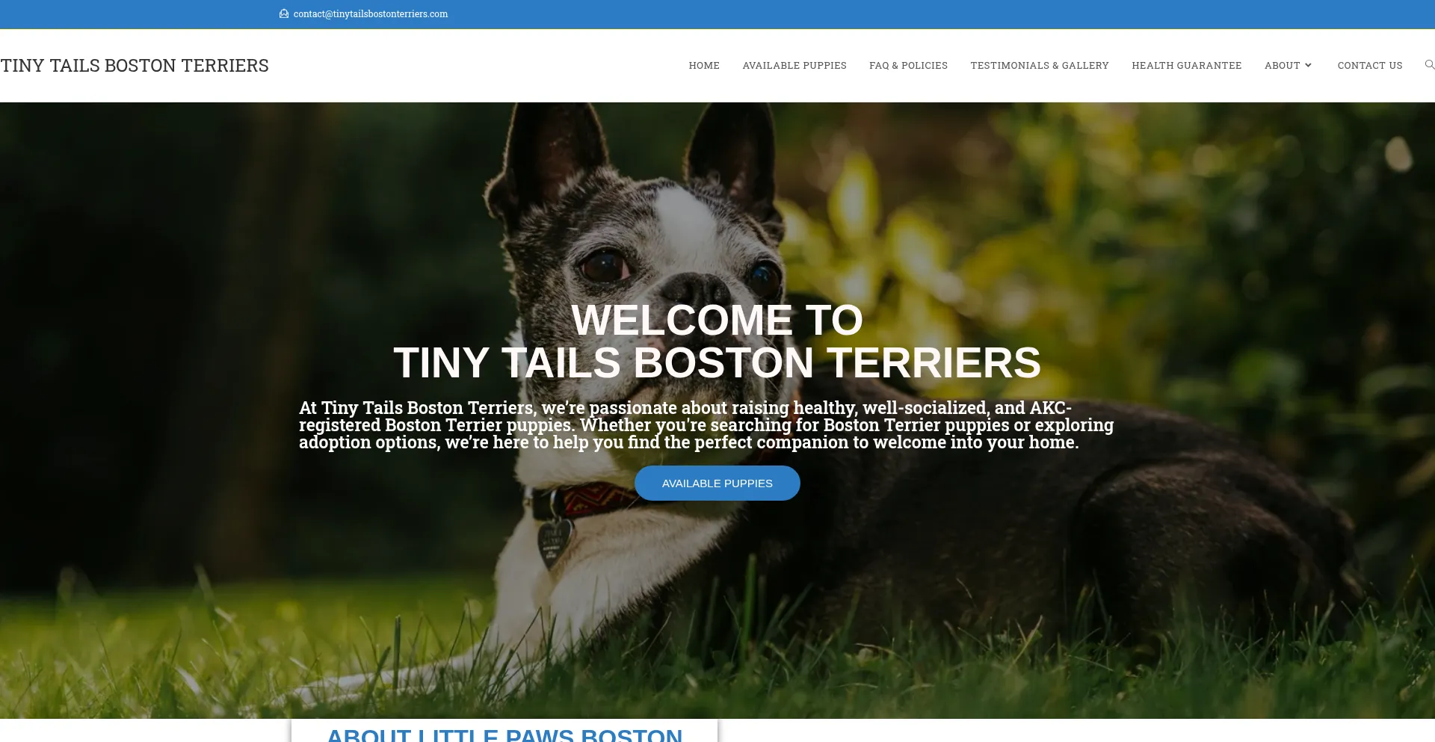Click the large TINY TAILS BOSTON TERRIERS hero heading
The height and width of the screenshot is (742, 1435).
(x=717, y=363)
